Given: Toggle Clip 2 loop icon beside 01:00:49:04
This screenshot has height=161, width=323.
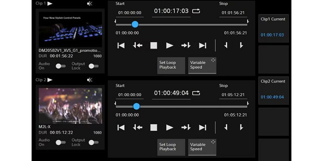Looking at the screenshot, I should (x=196, y=93).
